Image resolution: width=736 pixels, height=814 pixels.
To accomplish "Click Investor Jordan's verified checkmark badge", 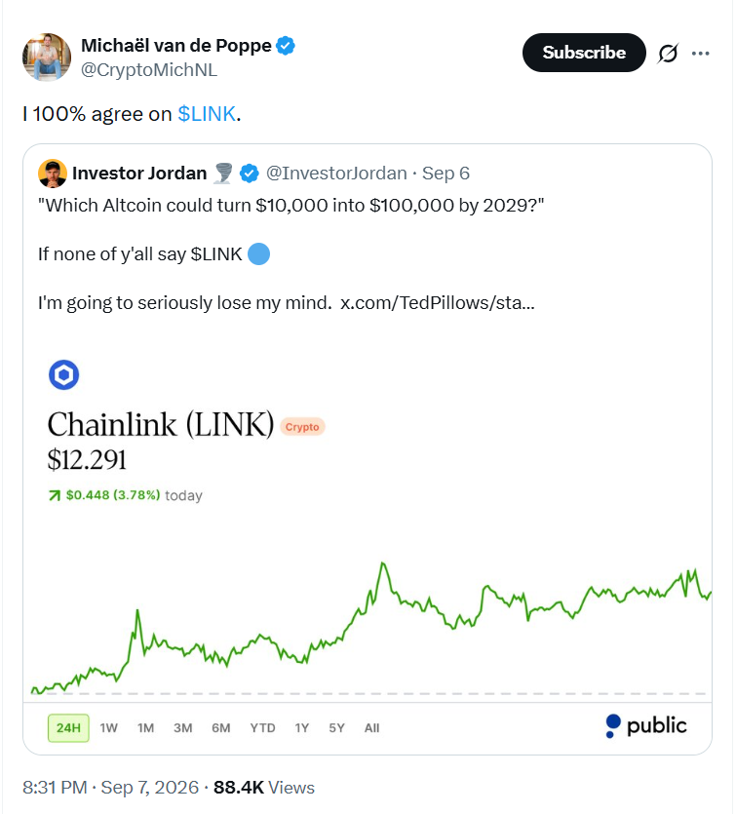I will click(x=250, y=174).
